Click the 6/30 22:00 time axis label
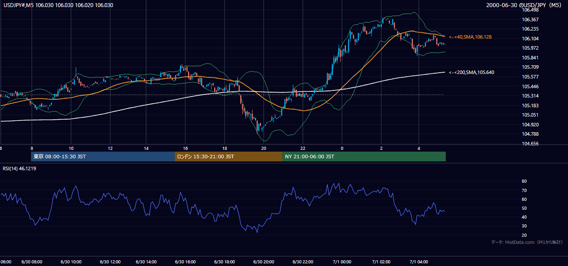 coord(303,262)
